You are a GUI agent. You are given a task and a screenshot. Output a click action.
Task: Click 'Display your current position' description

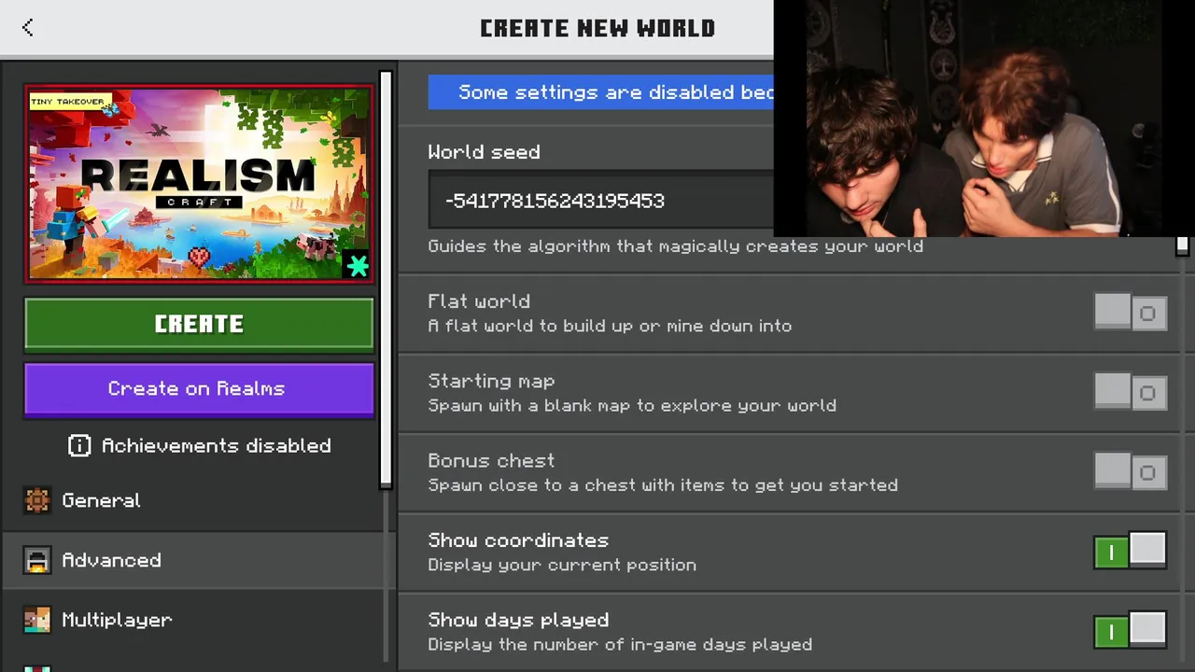pyautogui.click(x=562, y=565)
